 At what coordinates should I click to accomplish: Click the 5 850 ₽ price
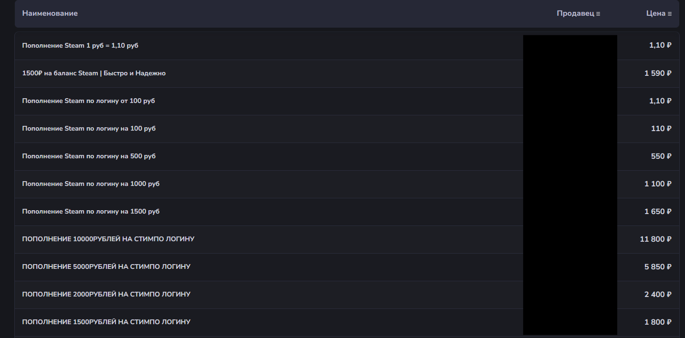tap(658, 267)
